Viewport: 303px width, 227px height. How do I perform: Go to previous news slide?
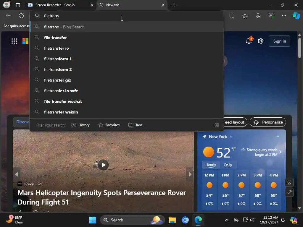coord(17,174)
